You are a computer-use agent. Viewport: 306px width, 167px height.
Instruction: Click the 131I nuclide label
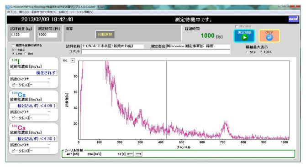click(16, 61)
